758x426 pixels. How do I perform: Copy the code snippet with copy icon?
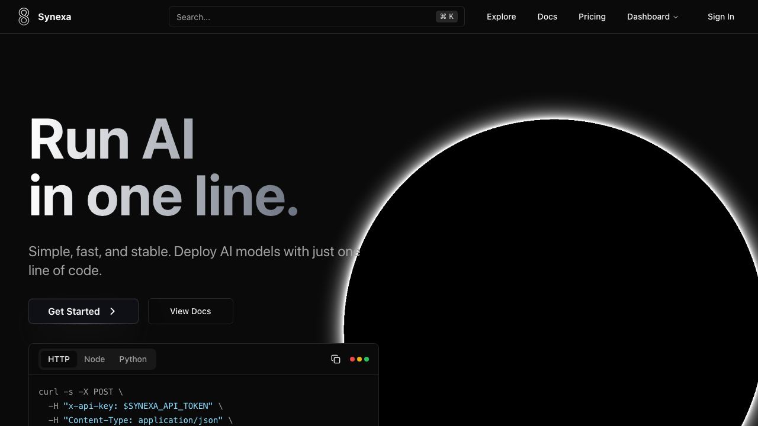pos(336,359)
